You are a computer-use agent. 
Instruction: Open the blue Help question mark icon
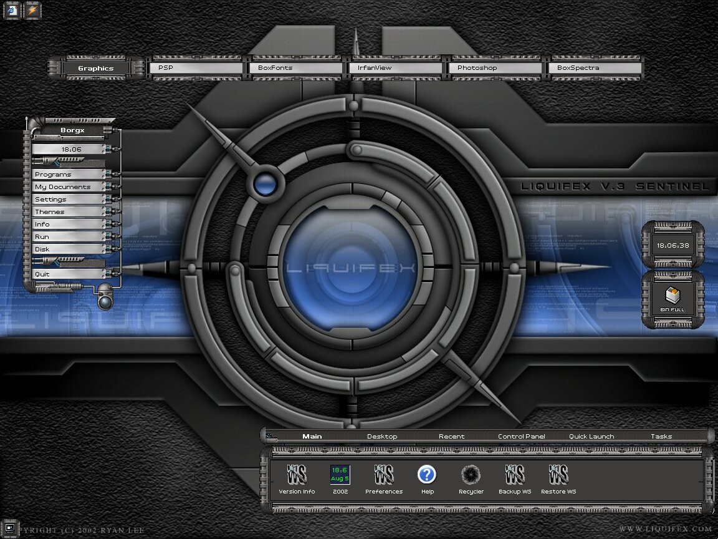coord(427,479)
